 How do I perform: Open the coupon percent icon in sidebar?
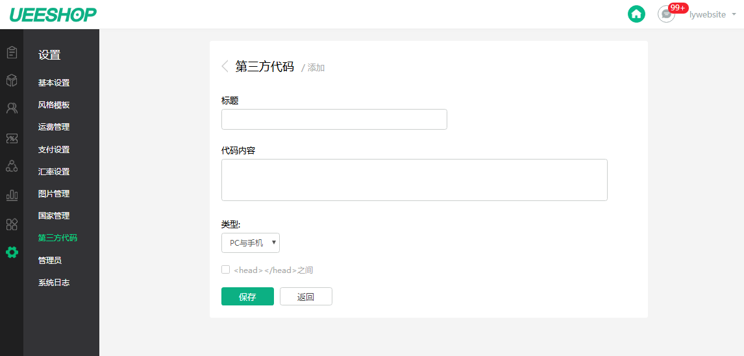[x=12, y=138]
